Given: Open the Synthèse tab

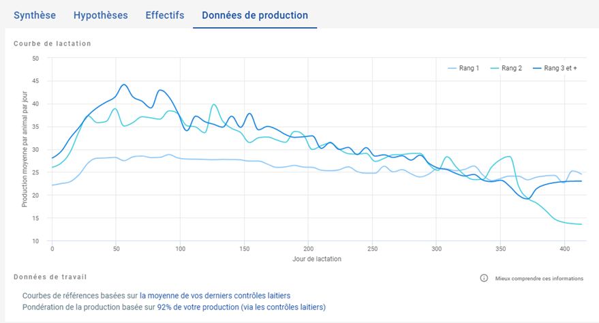Looking at the screenshot, I should pos(35,15).
